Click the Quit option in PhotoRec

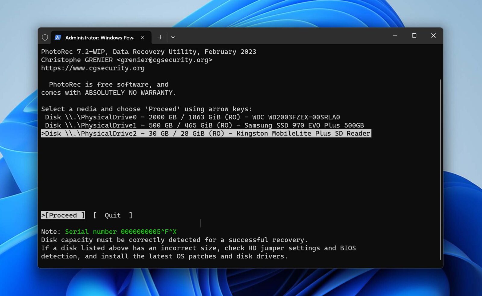coord(112,215)
